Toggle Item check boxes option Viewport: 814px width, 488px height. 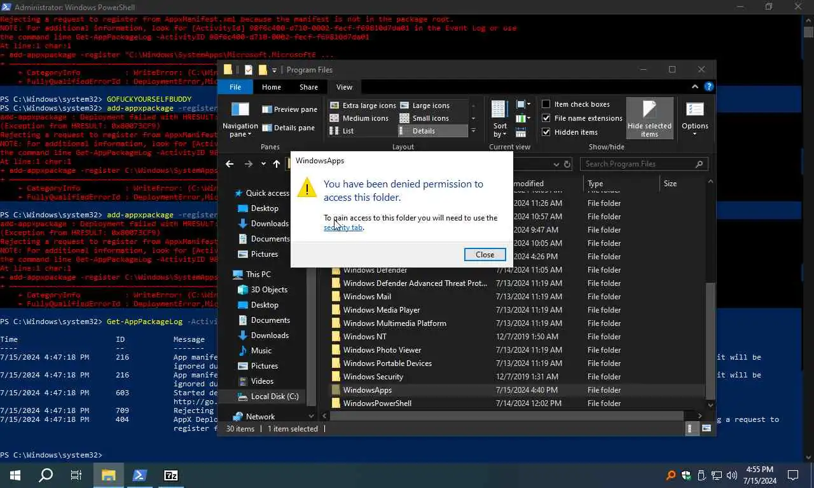point(576,104)
